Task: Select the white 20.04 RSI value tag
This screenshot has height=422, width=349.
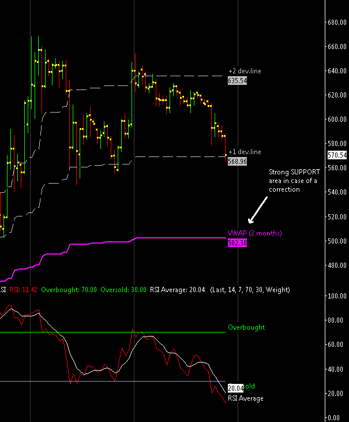Action: pos(235,389)
